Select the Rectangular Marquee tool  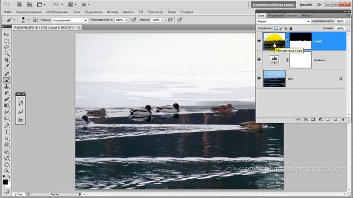pos(7,41)
